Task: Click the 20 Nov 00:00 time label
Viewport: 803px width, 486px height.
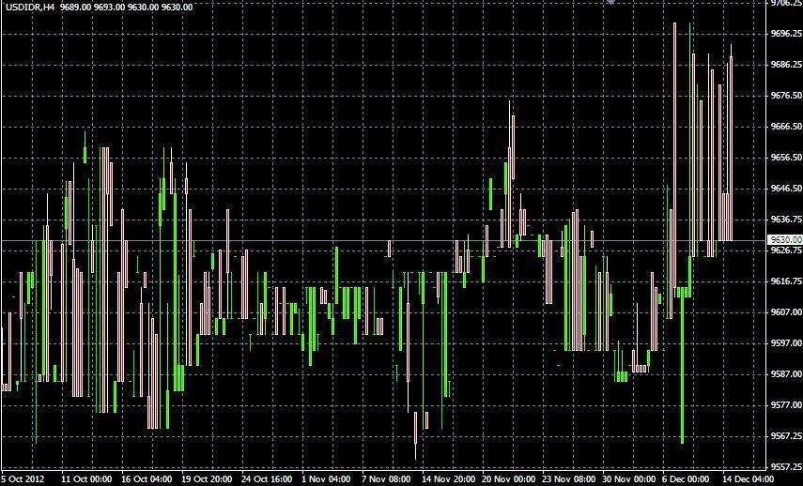Action: point(508,479)
